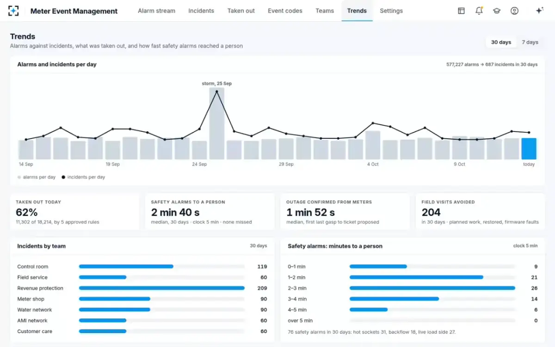Go to the Incidents tab

(201, 11)
